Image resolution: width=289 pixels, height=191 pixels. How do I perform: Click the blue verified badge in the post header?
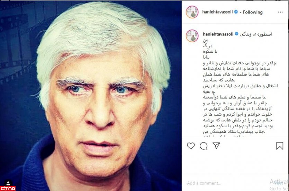click(x=236, y=12)
